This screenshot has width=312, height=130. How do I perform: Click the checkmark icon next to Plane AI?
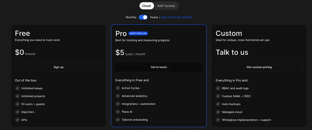118,112
